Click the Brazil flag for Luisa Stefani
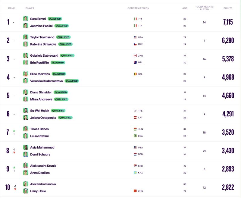 135,136
